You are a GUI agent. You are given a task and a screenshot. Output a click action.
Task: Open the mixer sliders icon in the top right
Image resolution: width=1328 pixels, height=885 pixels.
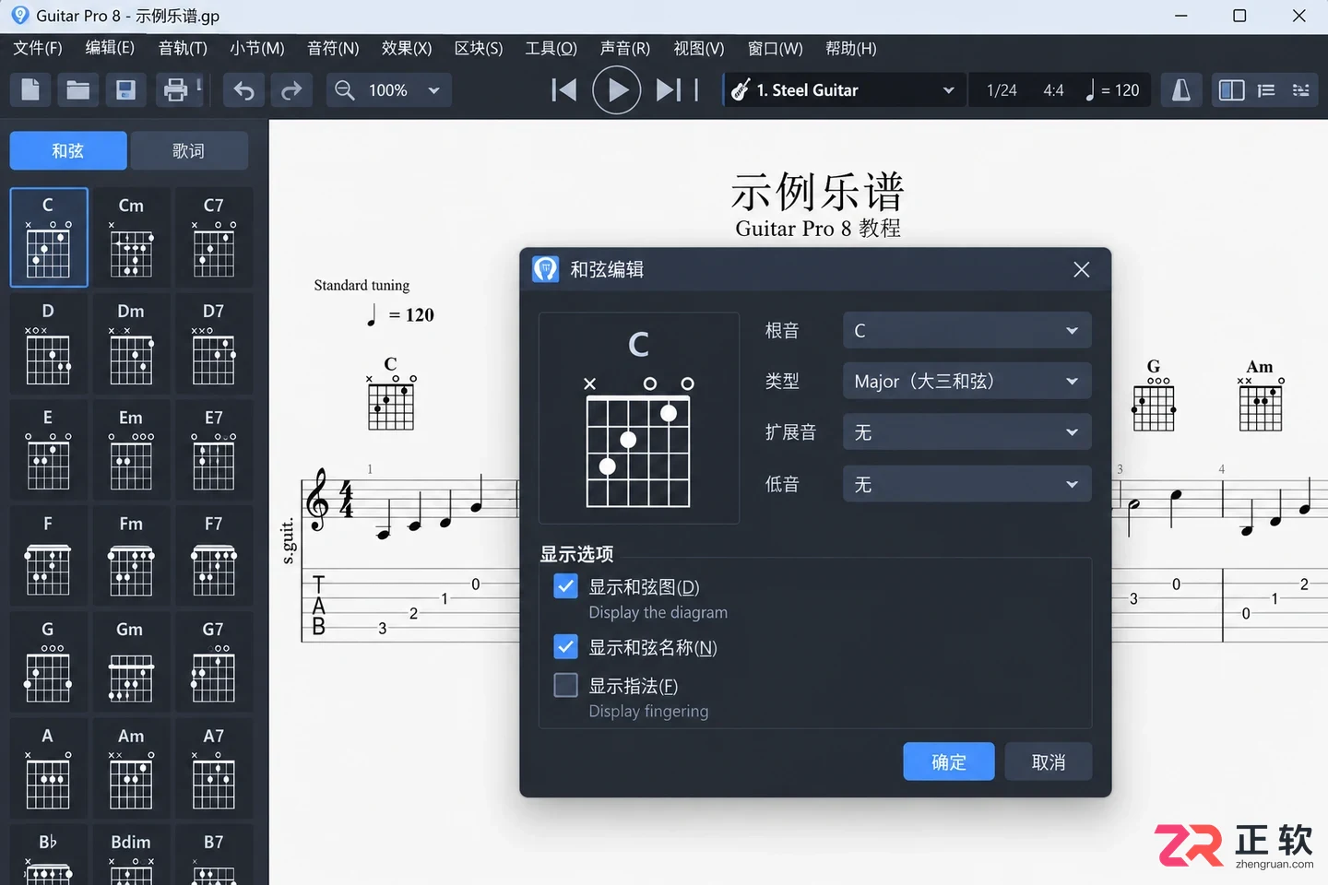[x=1300, y=89]
